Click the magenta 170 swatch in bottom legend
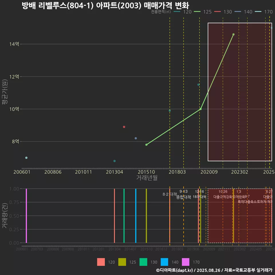 coord(186,262)
